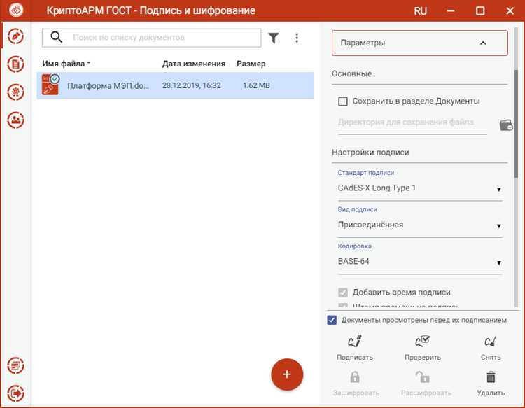This screenshot has height=408, width=525.
Task: Uncheck Документы просмотрены перед их подписанием
Action: click(332, 320)
